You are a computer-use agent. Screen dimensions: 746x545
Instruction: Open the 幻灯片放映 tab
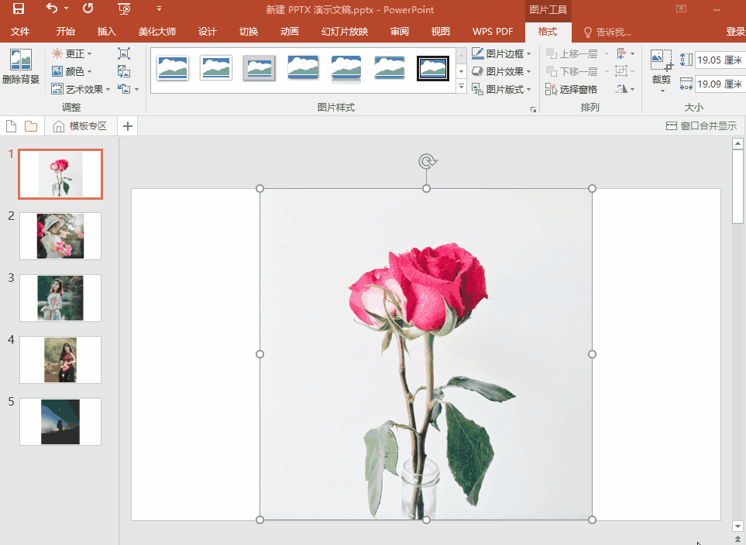(345, 32)
